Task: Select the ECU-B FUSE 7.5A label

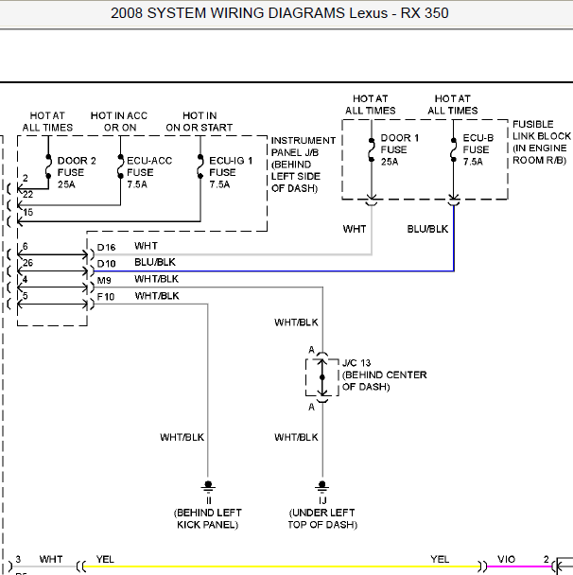Action: [478, 149]
